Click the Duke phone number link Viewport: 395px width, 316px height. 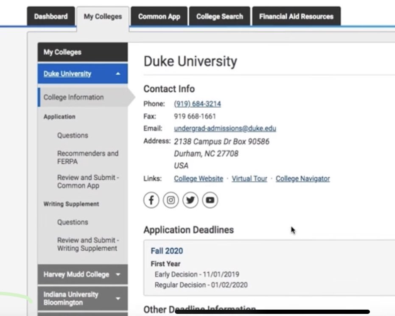point(198,104)
